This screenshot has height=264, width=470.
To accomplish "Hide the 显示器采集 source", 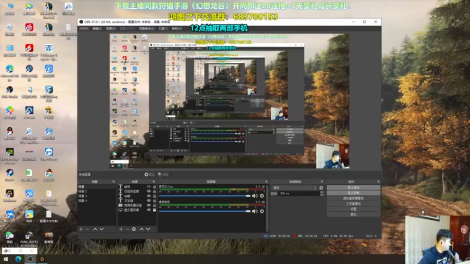I will click(149, 210).
